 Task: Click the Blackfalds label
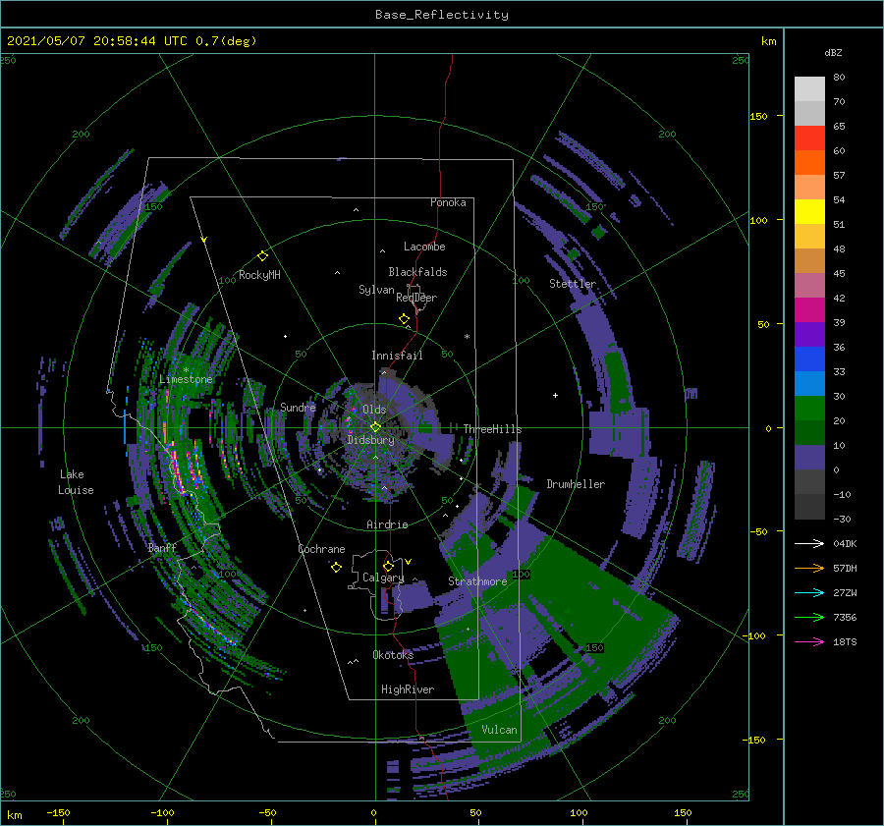coord(417,272)
